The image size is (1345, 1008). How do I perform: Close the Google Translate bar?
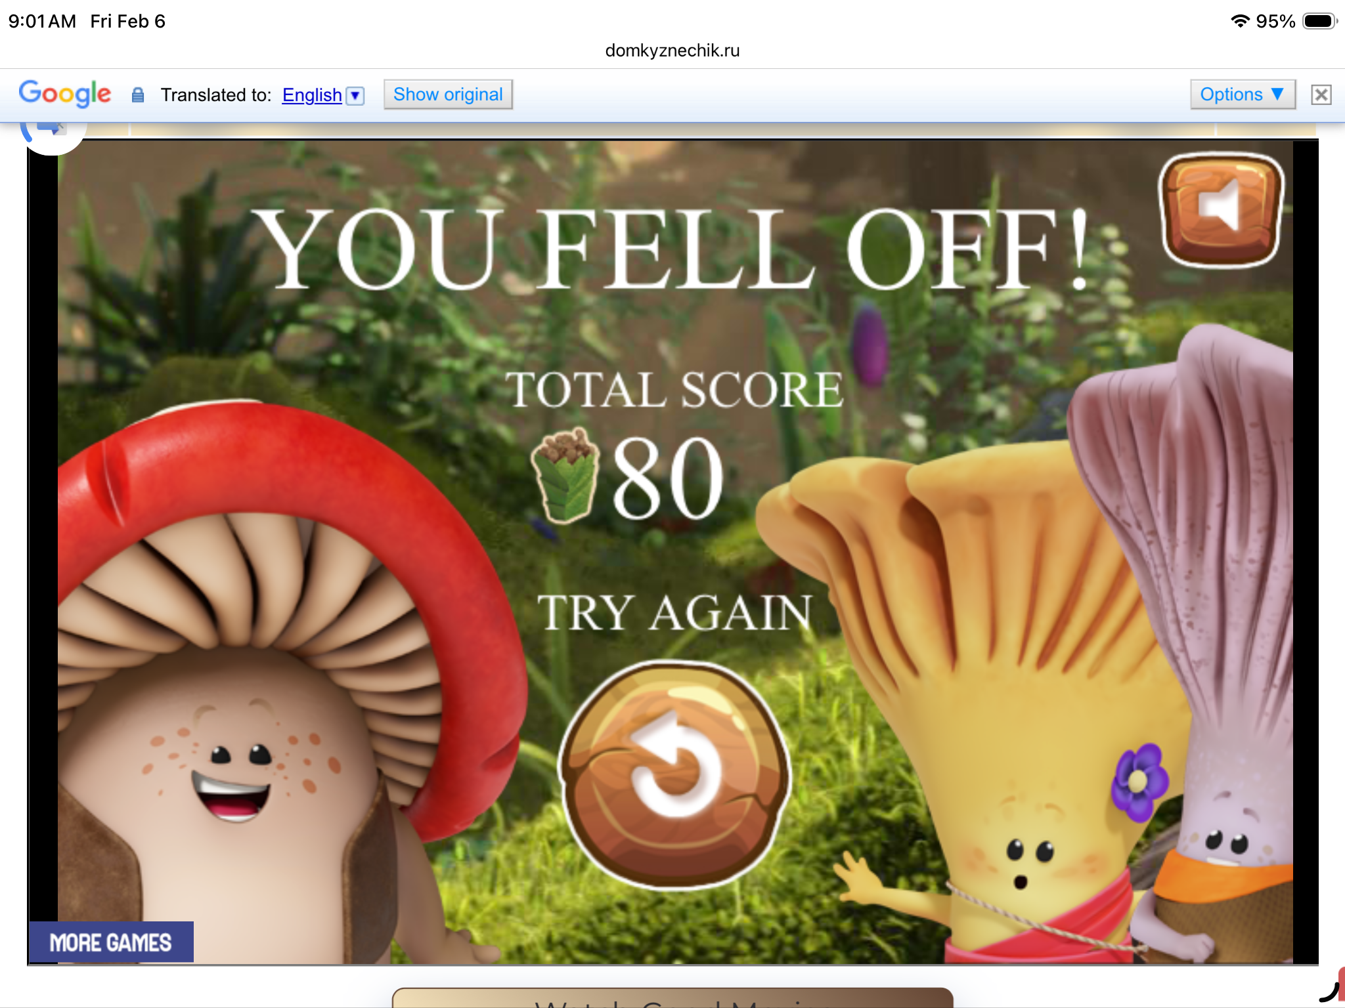click(1321, 95)
